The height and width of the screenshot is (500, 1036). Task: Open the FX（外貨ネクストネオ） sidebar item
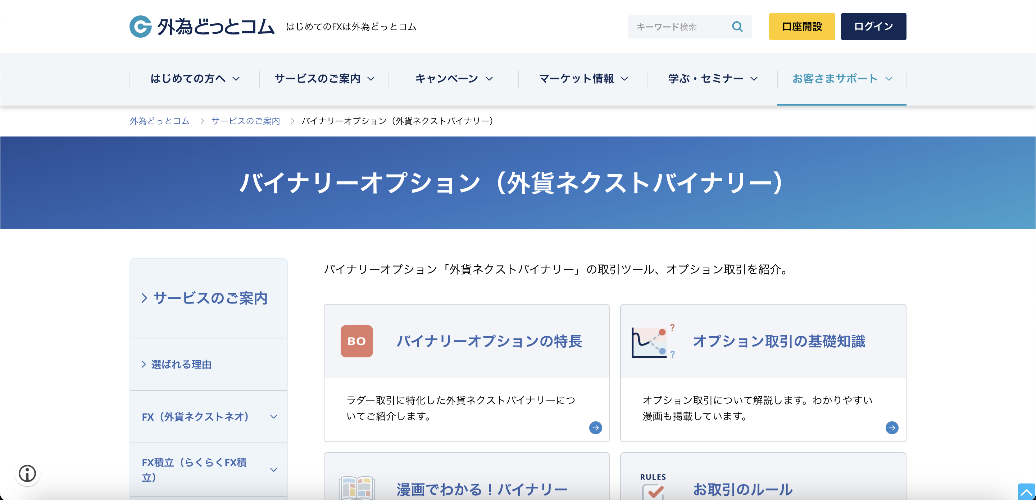[x=209, y=417]
